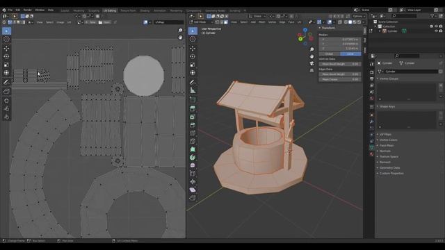Screen dimensions: 445x250
Task: Select the Select Box tool in UV editor
Action: [6, 31]
